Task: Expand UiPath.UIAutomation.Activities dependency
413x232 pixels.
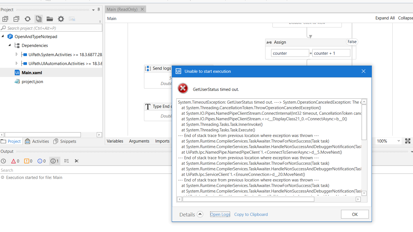Action: 16,63
